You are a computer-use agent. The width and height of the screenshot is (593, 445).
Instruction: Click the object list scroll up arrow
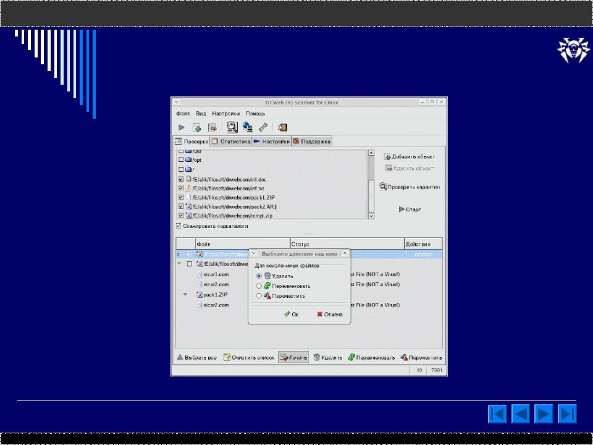click(371, 153)
